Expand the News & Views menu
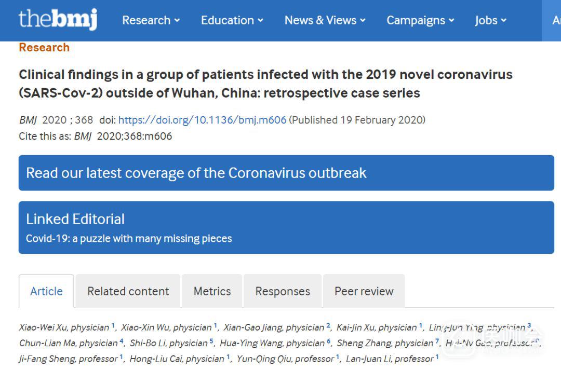The image size is (561, 370). pyautogui.click(x=325, y=20)
